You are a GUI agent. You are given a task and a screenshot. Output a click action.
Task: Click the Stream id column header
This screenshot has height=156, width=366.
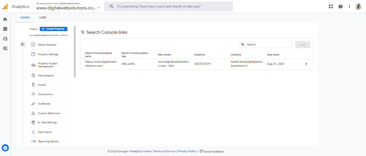coord(200,55)
